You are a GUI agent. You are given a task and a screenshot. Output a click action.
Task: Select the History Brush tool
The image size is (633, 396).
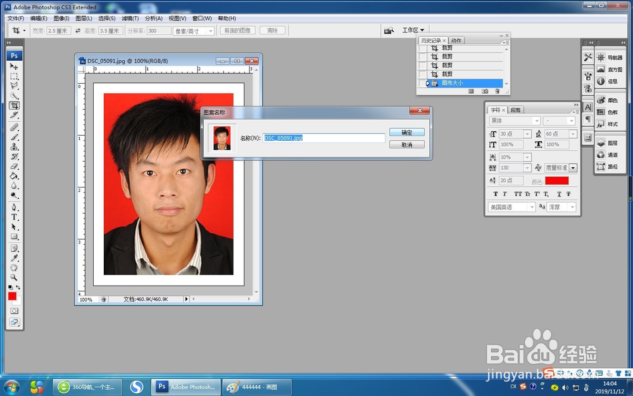click(14, 156)
